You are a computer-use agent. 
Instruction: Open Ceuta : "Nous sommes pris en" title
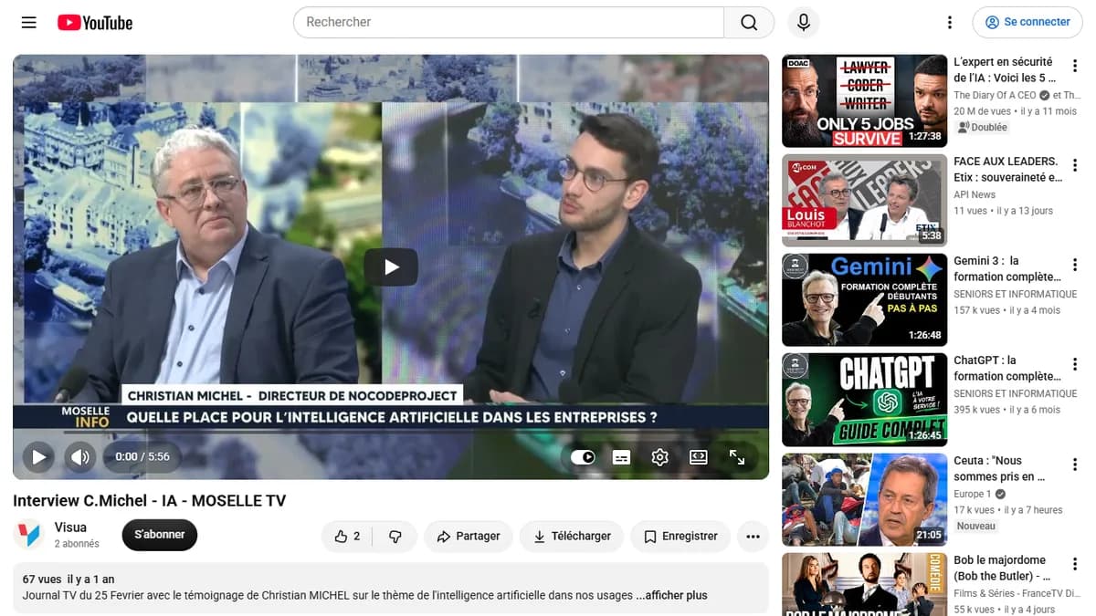(x=999, y=468)
